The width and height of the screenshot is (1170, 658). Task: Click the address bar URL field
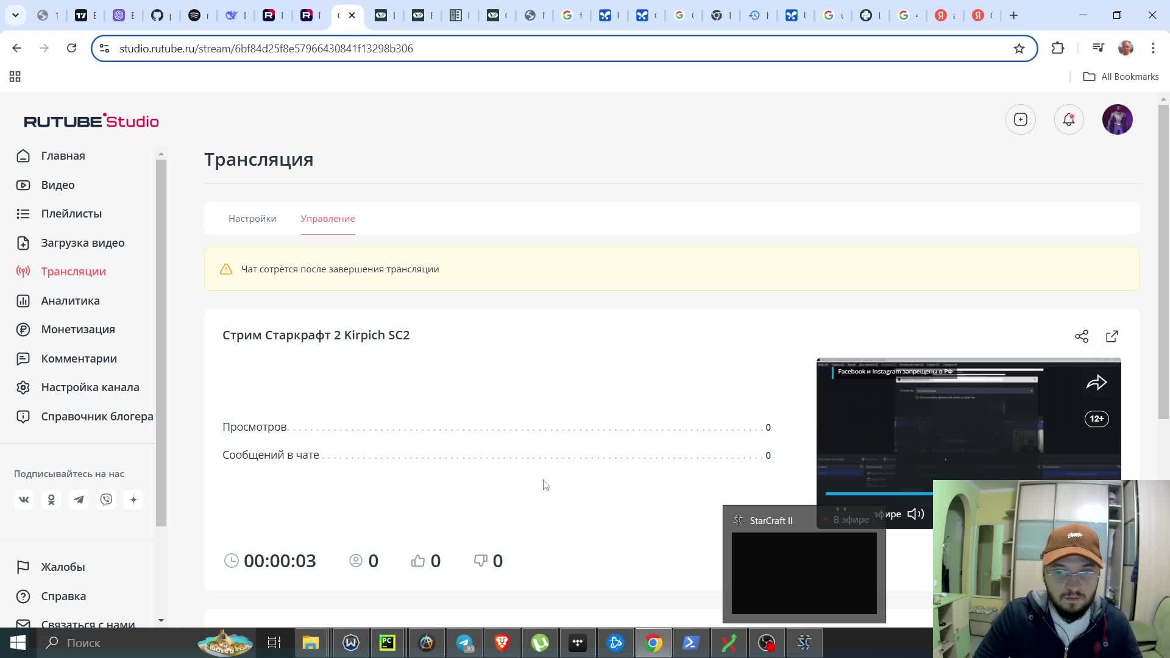tap(548, 48)
